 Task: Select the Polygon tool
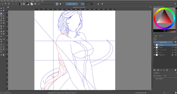point(1,18)
